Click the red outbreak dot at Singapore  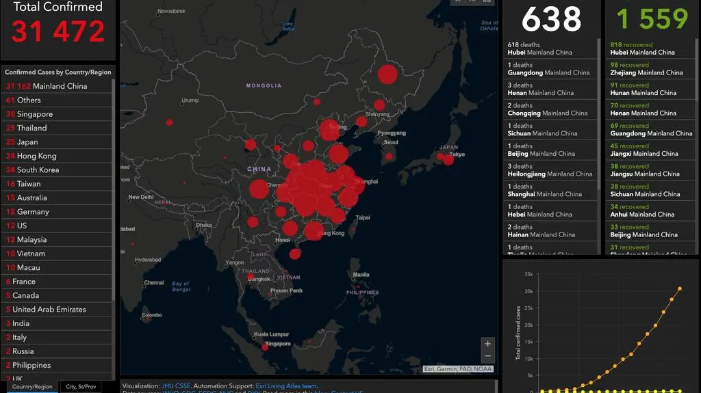(x=265, y=347)
